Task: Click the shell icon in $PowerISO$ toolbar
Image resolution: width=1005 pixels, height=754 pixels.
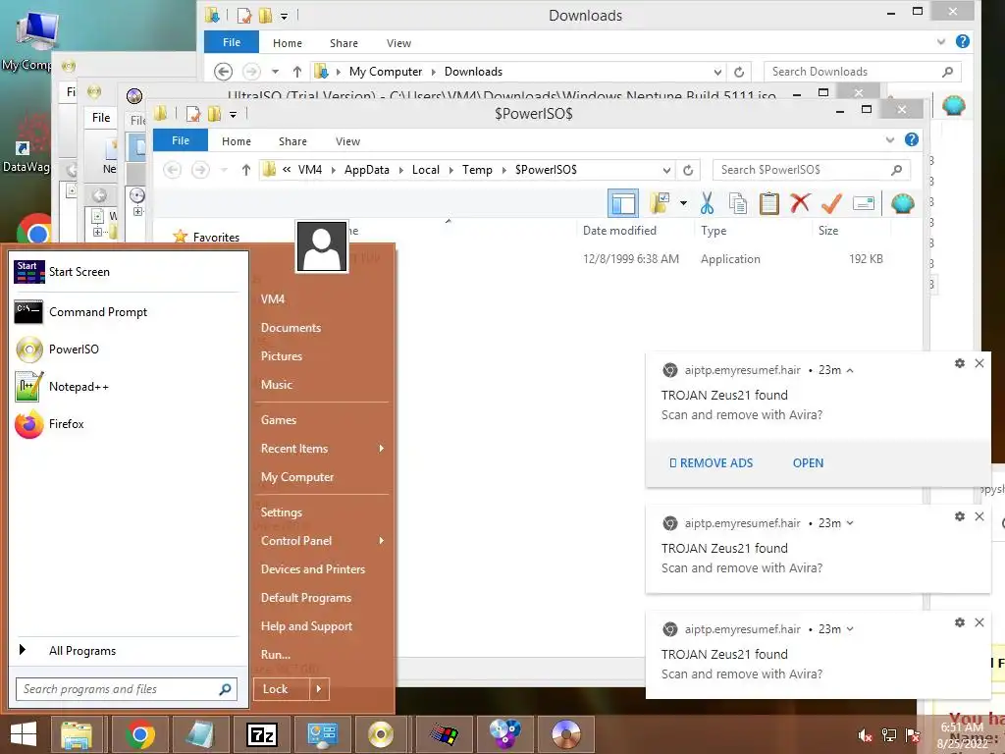Action: coord(903,204)
